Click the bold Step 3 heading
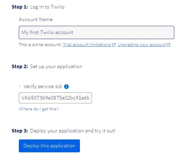 click(20, 131)
